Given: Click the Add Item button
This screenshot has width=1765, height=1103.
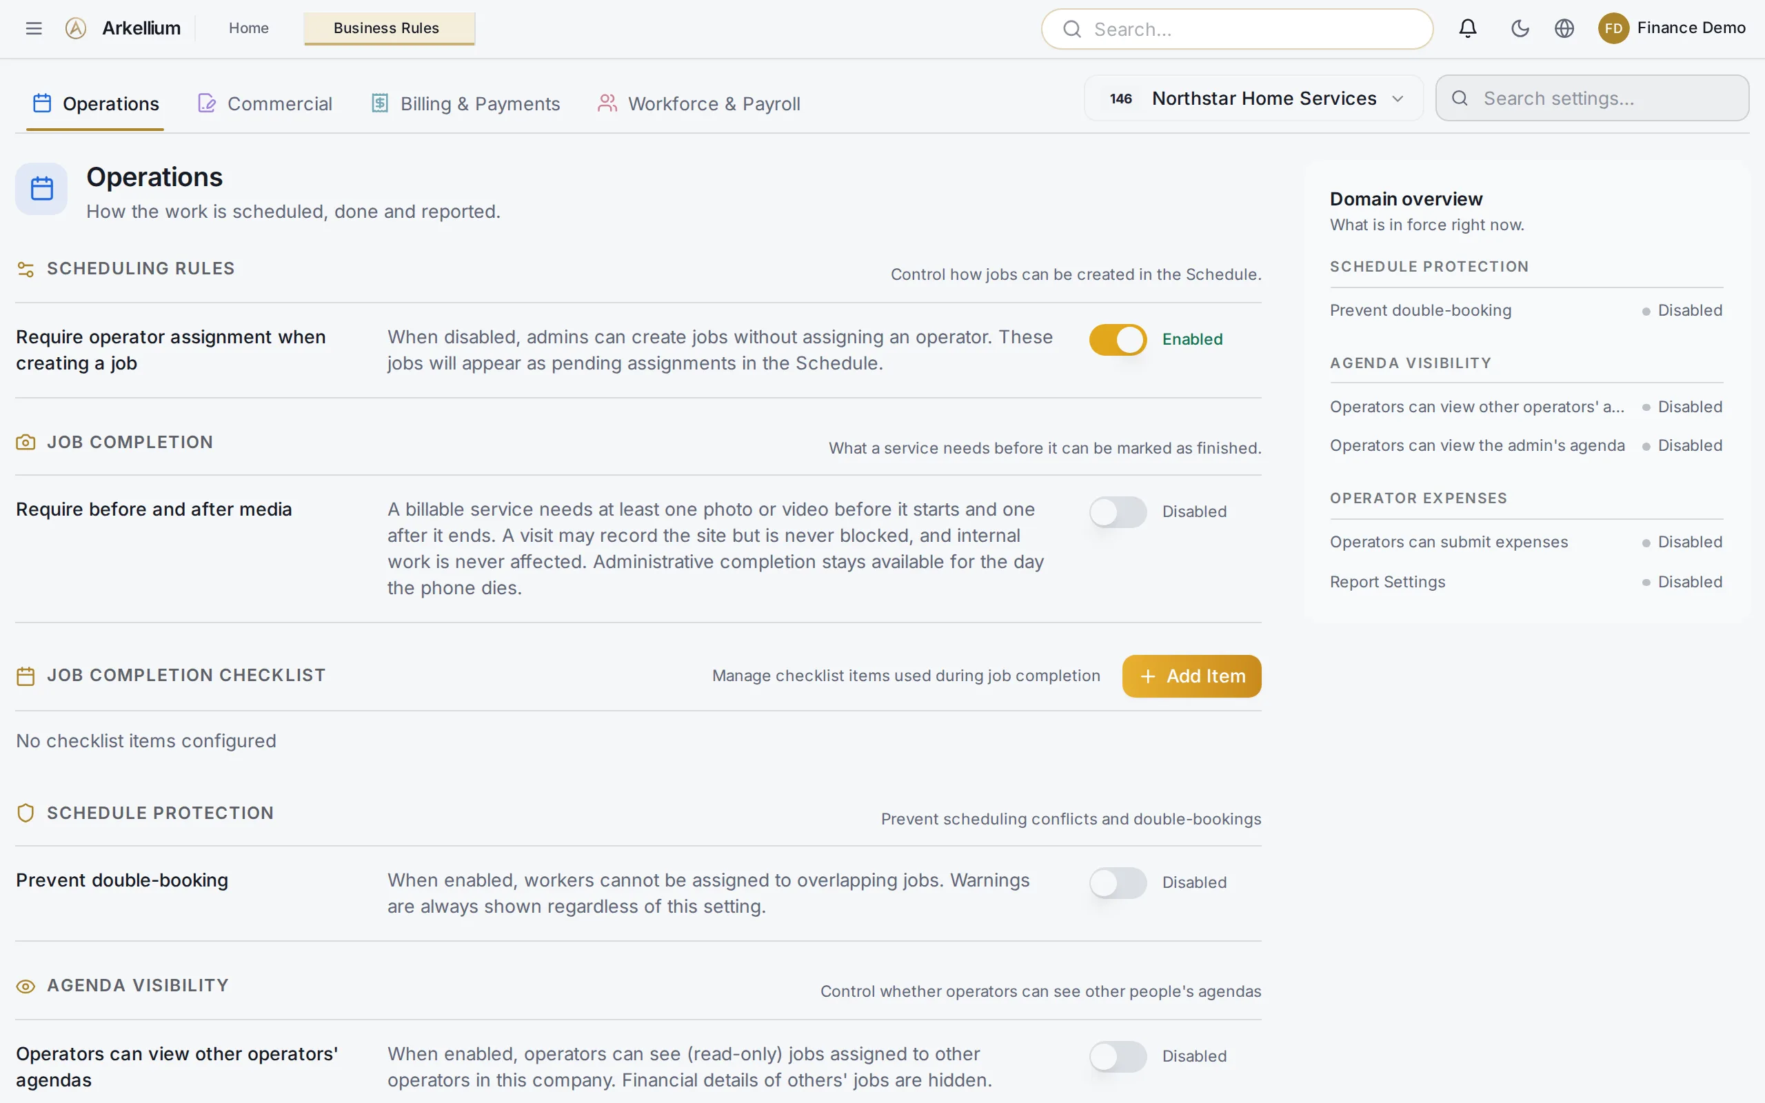Looking at the screenshot, I should [x=1192, y=676].
